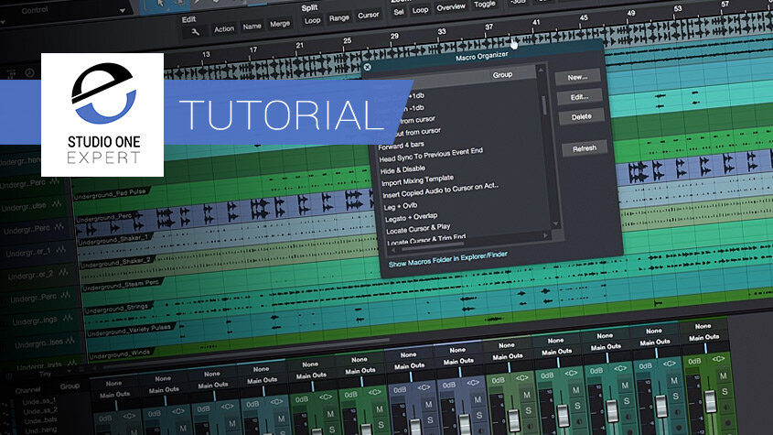The image size is (773, 435).
Task: Select 'Locate Cursor & Play' macro
Action: coord(418,228)
